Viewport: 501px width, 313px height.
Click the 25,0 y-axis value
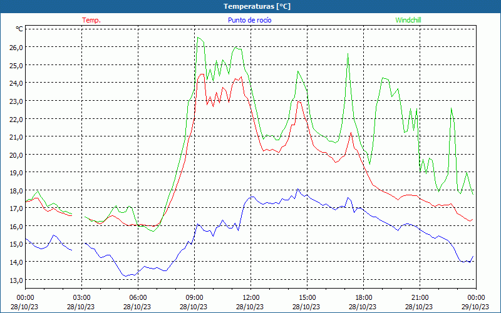pyautogui.click(x=16, y=65)
